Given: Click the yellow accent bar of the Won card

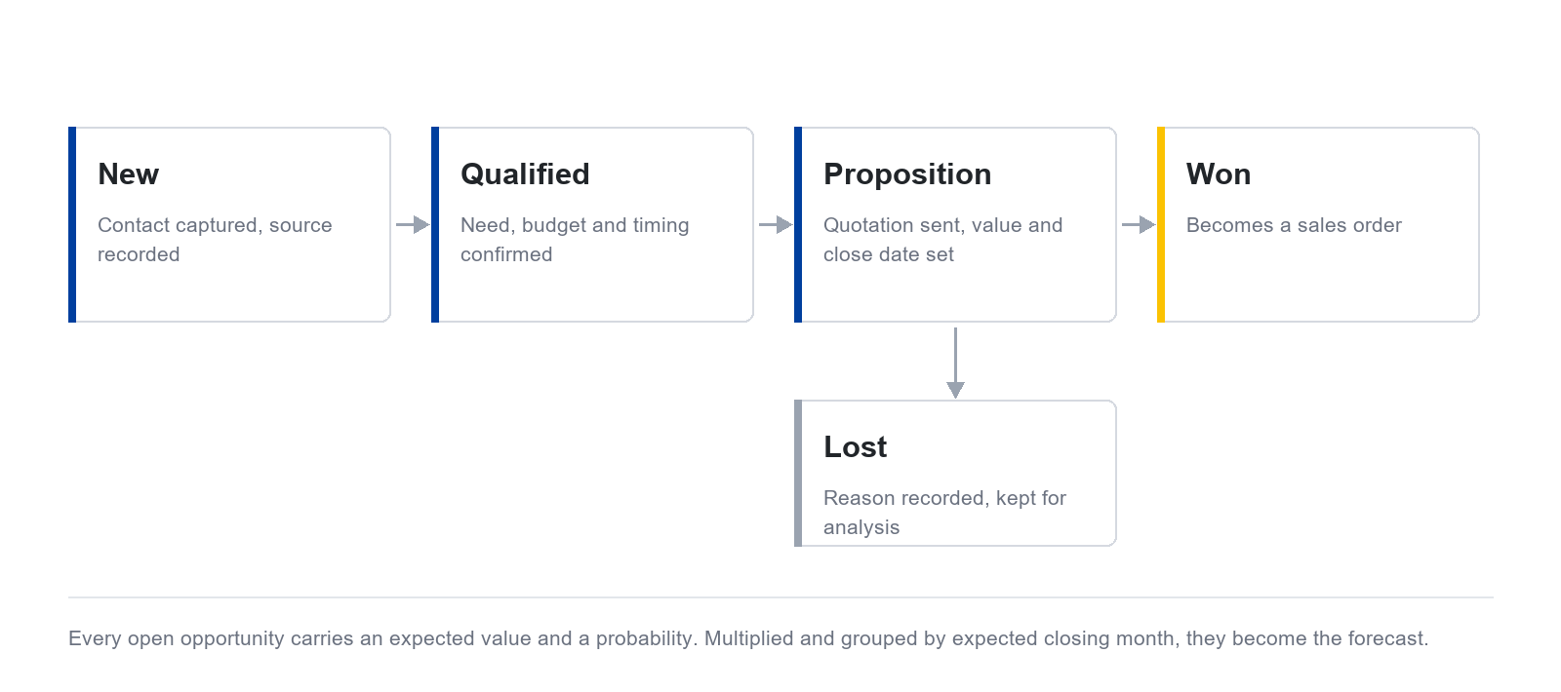Looking at the screenshot, I should (1161, 224).
